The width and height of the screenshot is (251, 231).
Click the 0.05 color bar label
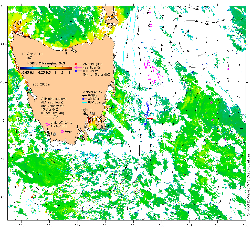tap(26, 72)
